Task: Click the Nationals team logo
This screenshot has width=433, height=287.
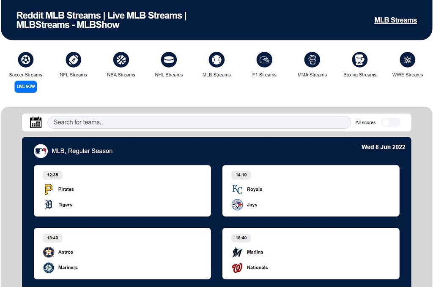Action: 237,268
